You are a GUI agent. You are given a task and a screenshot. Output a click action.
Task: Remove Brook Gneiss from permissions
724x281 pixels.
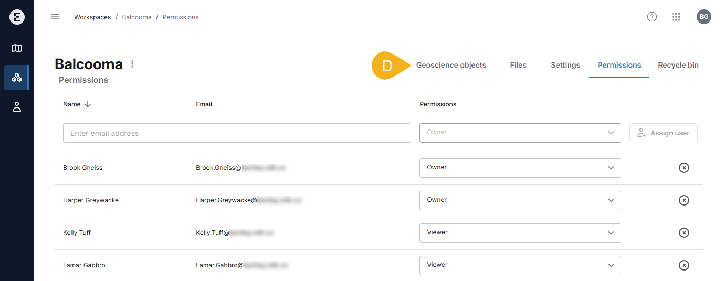coord(684,168)
